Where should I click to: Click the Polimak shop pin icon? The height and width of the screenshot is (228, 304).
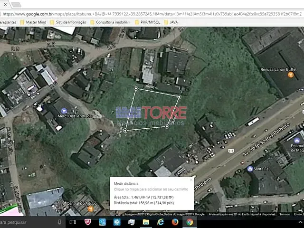(x=296, y=140)
